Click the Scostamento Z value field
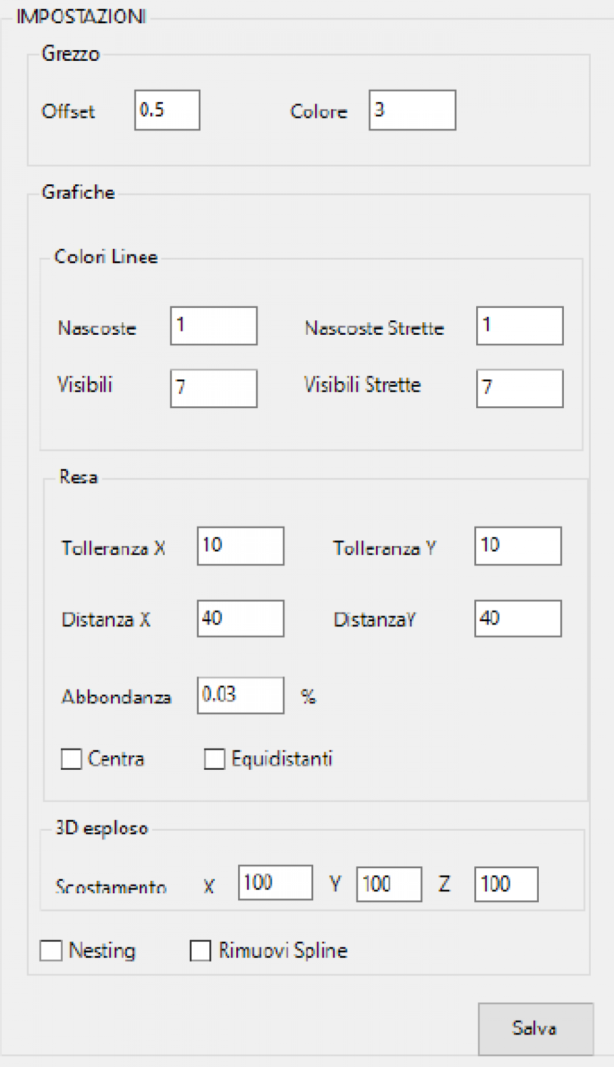This screenshot has width=614, height=1067. point(506,884)
